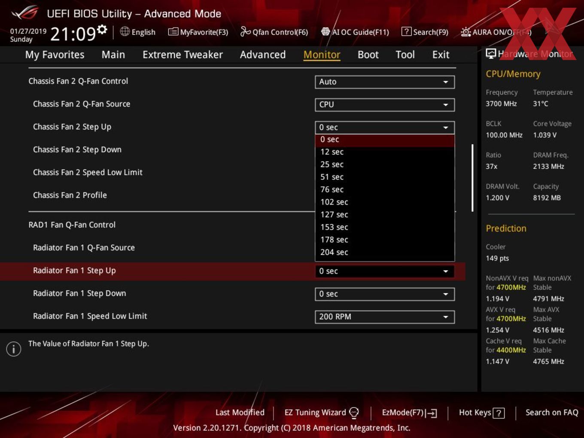Select 12 sec option
The width and height of the screenshot is (584, 438).
pyautogui.click(x=385, y=152)
